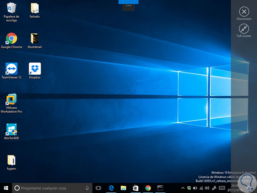Select the hyperv folder icon
Image resolution: width=257 pixels, height=193 pixels.
11,162
